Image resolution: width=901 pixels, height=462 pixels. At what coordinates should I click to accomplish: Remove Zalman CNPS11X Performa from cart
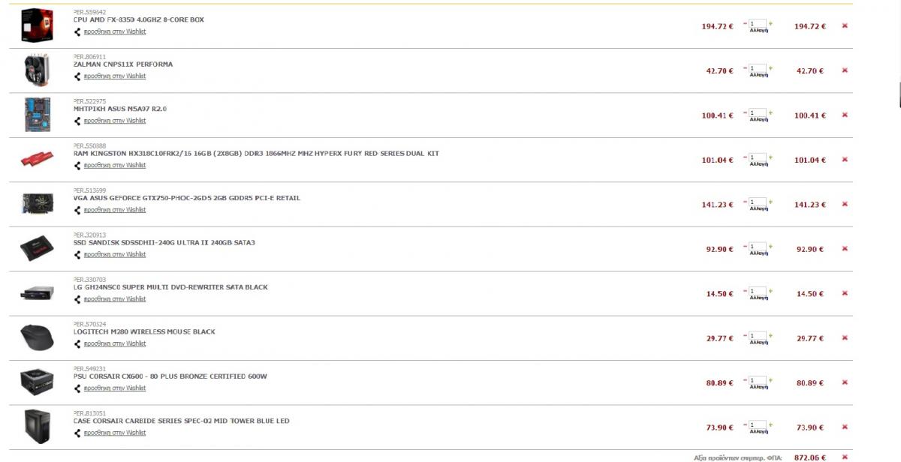(845, 70)
